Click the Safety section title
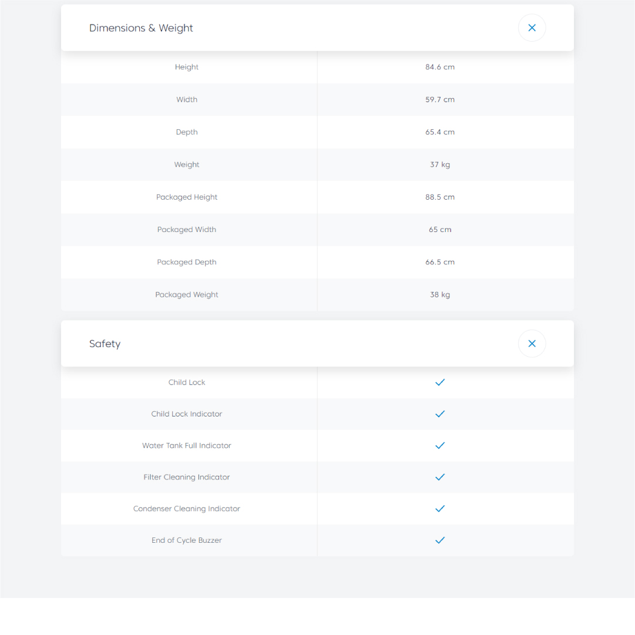Image resolution: width=635 pixels, height=635 pixels. 105,344
